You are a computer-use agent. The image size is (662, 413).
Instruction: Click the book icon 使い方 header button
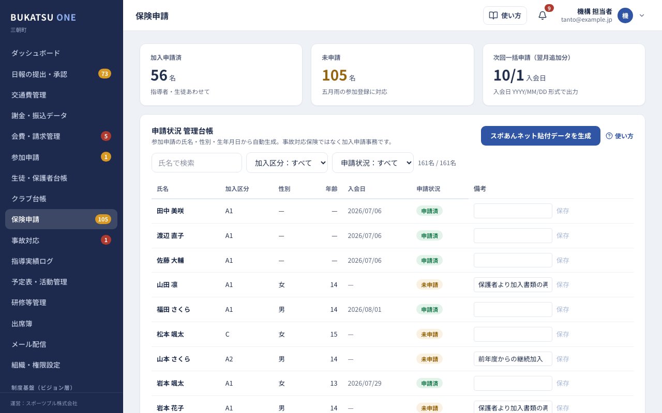(x=505, y=15)
